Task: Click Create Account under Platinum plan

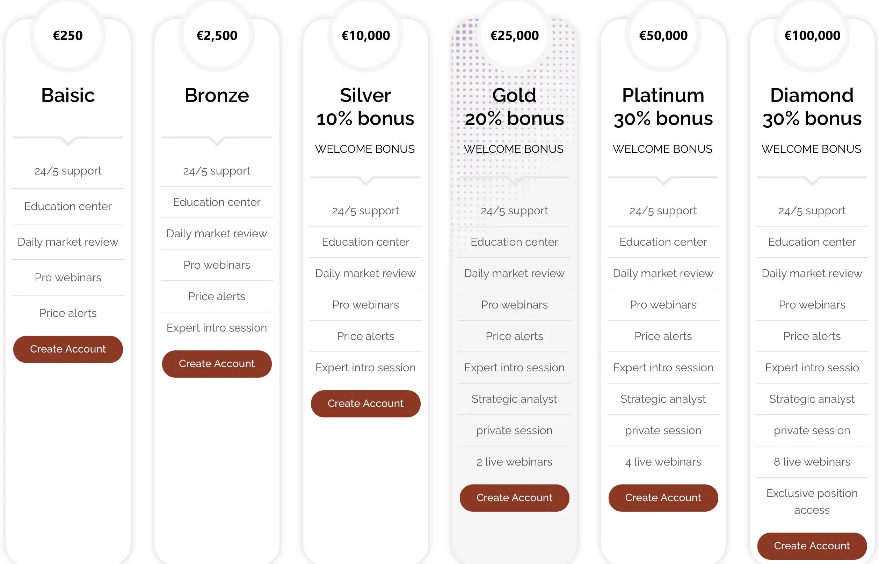Action: [x=663, y=498]
